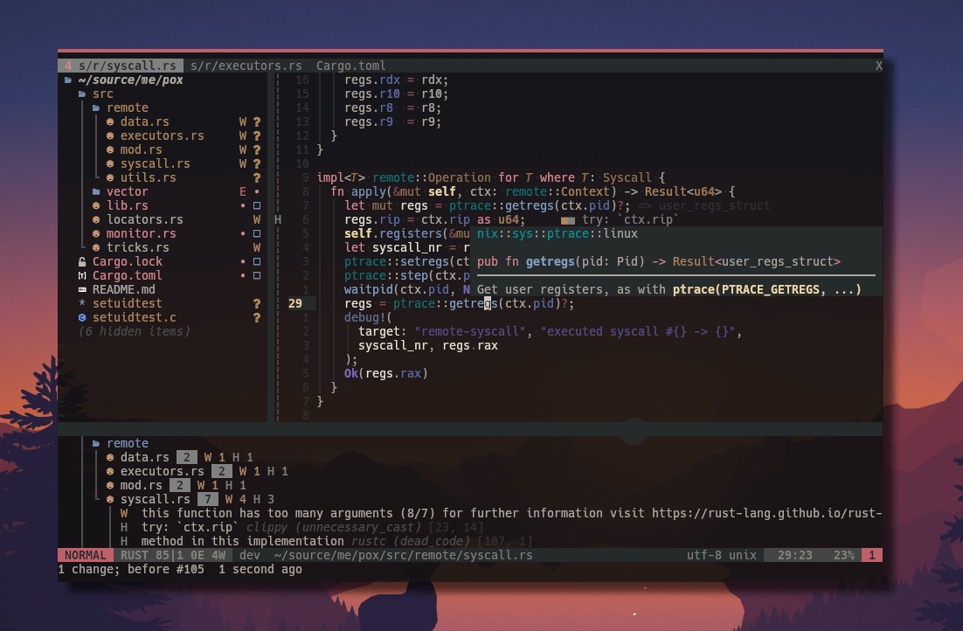The width and height of the screenshot is (963, 631).
Task: Click the star icon beside setuidtest
Action: tap(82, 303)
